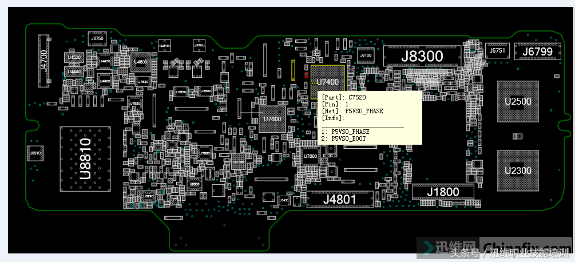Click the U7200 chip
This screenshot has height=262, width=575.
(x=310, y=157)
